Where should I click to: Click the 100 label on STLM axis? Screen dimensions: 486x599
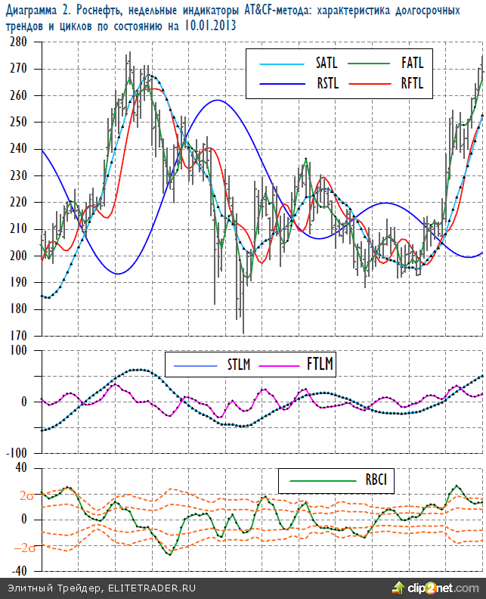[17, 350]
